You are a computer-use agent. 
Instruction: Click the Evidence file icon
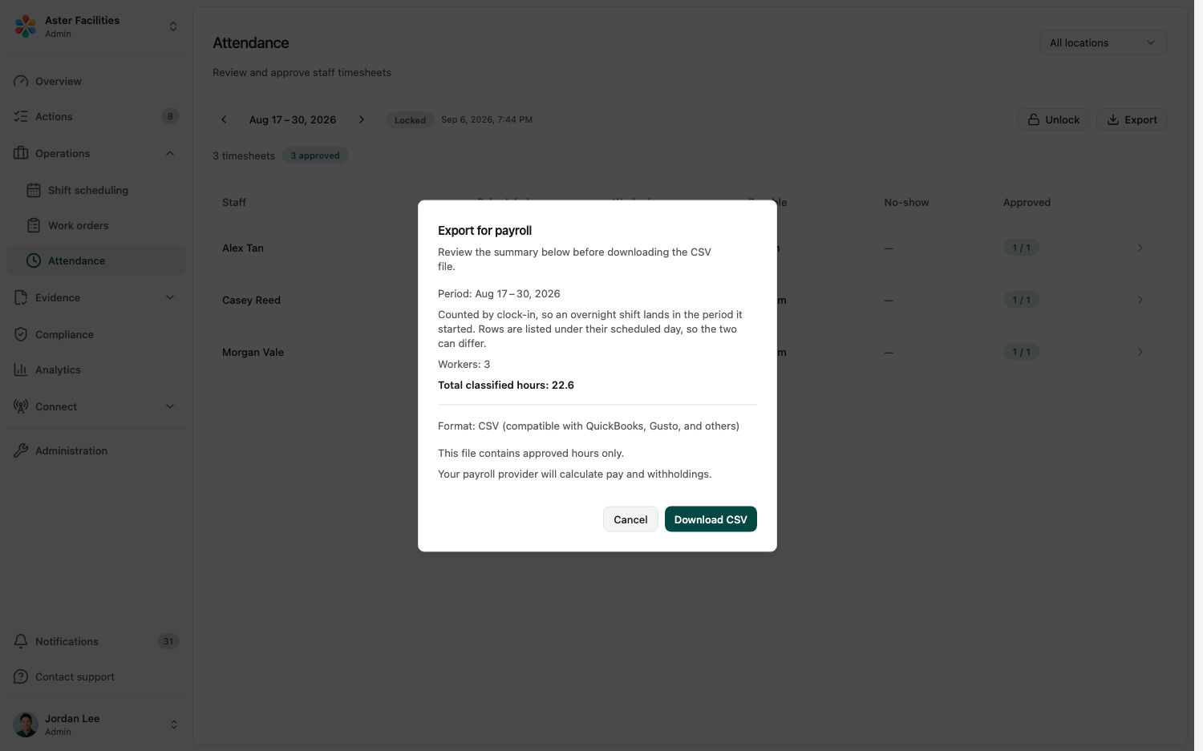[x=21, y=297]
